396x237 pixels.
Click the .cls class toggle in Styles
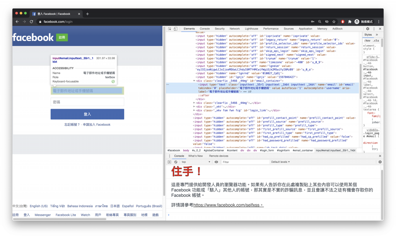tap(376, 41)
